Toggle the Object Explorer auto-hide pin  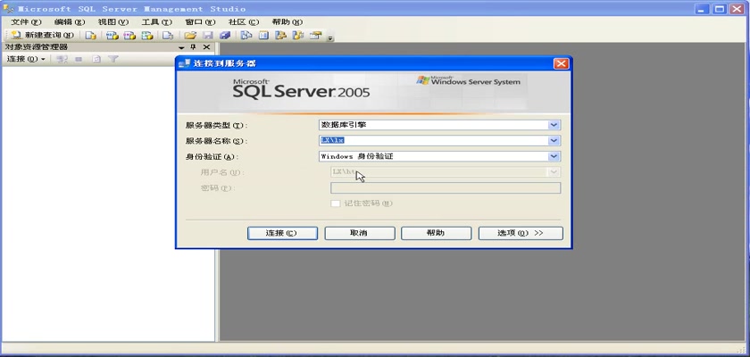click(x=193, y=47)
